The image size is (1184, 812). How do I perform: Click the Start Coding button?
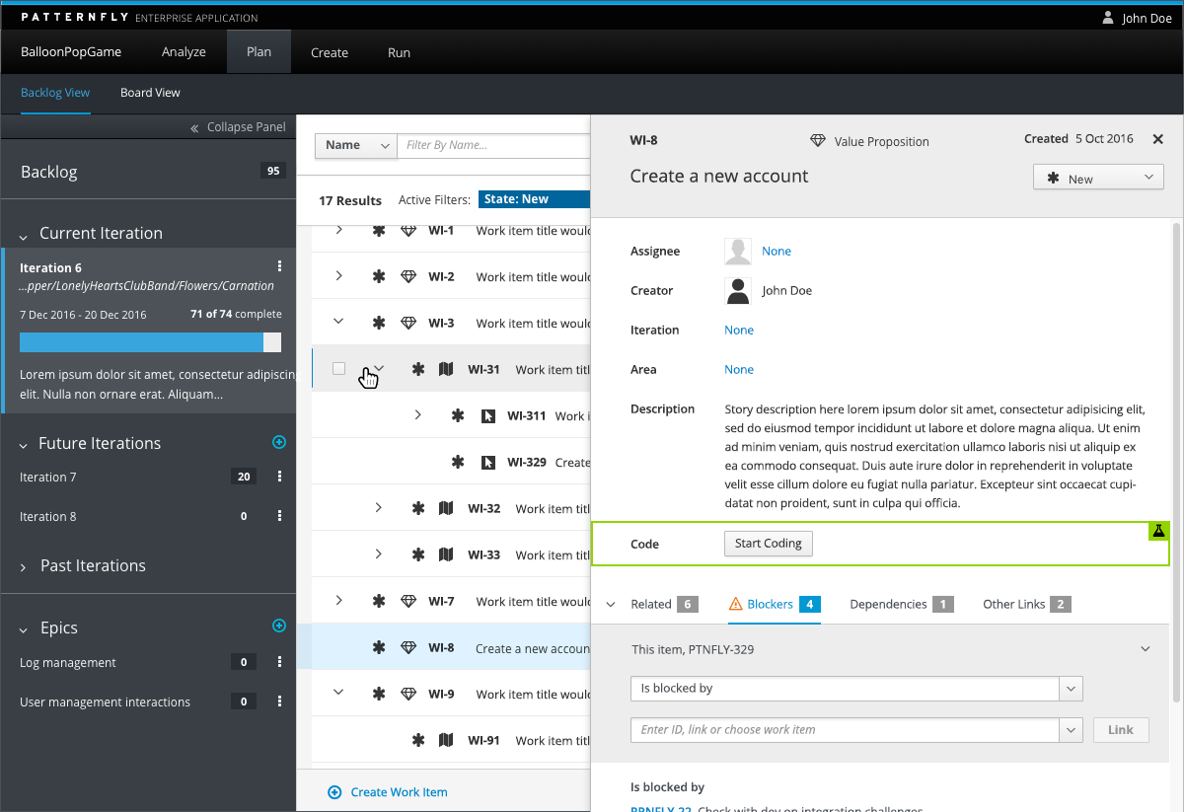[x=769, y=544]
